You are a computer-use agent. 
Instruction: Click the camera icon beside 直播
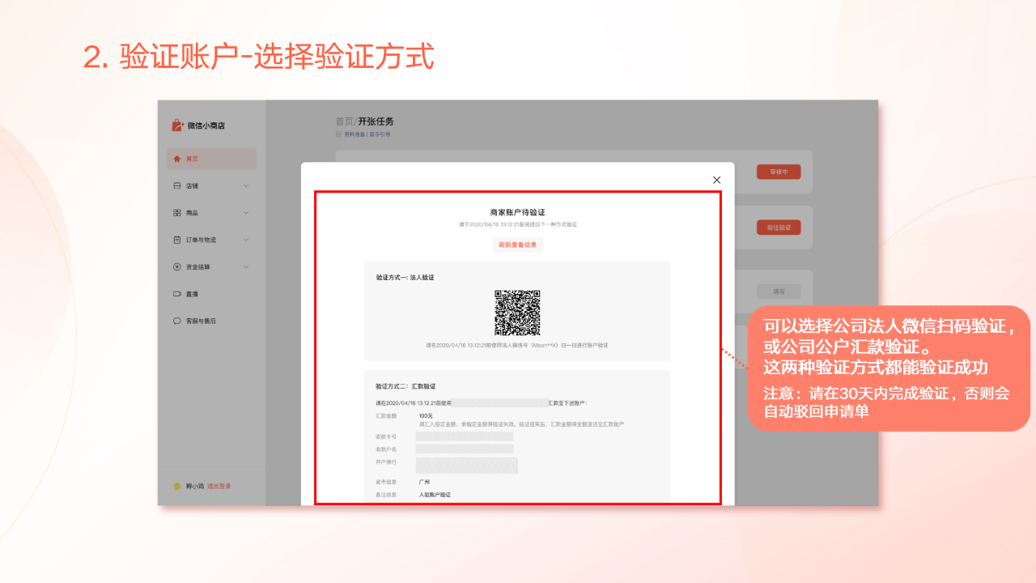coord(177,294)
